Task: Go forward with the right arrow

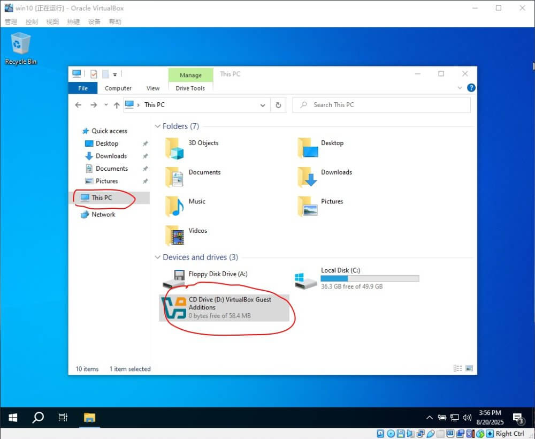Action: point(94,105)
